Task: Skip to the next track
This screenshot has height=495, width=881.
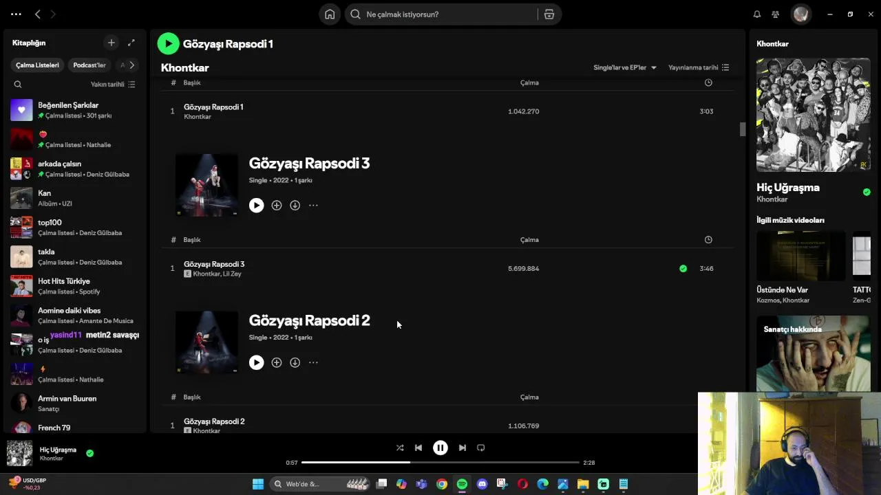Action: [x=463, y=448]
